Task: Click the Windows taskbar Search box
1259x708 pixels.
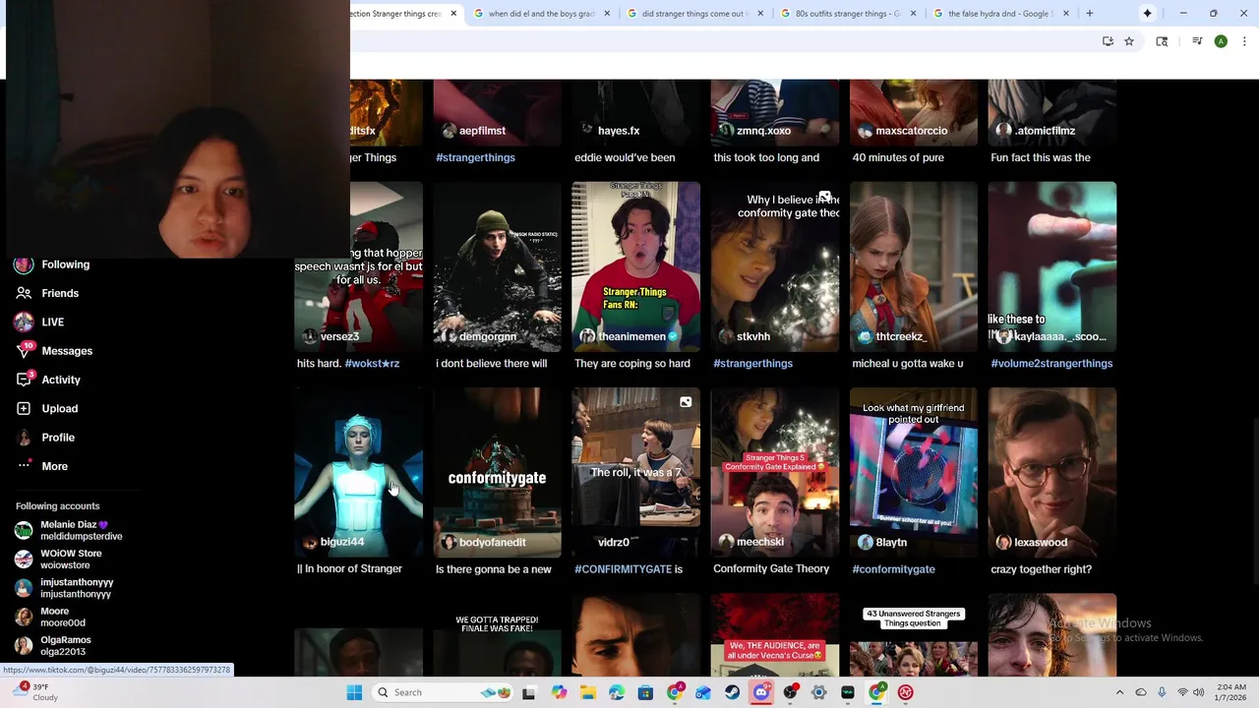Action: click(447, 692)
